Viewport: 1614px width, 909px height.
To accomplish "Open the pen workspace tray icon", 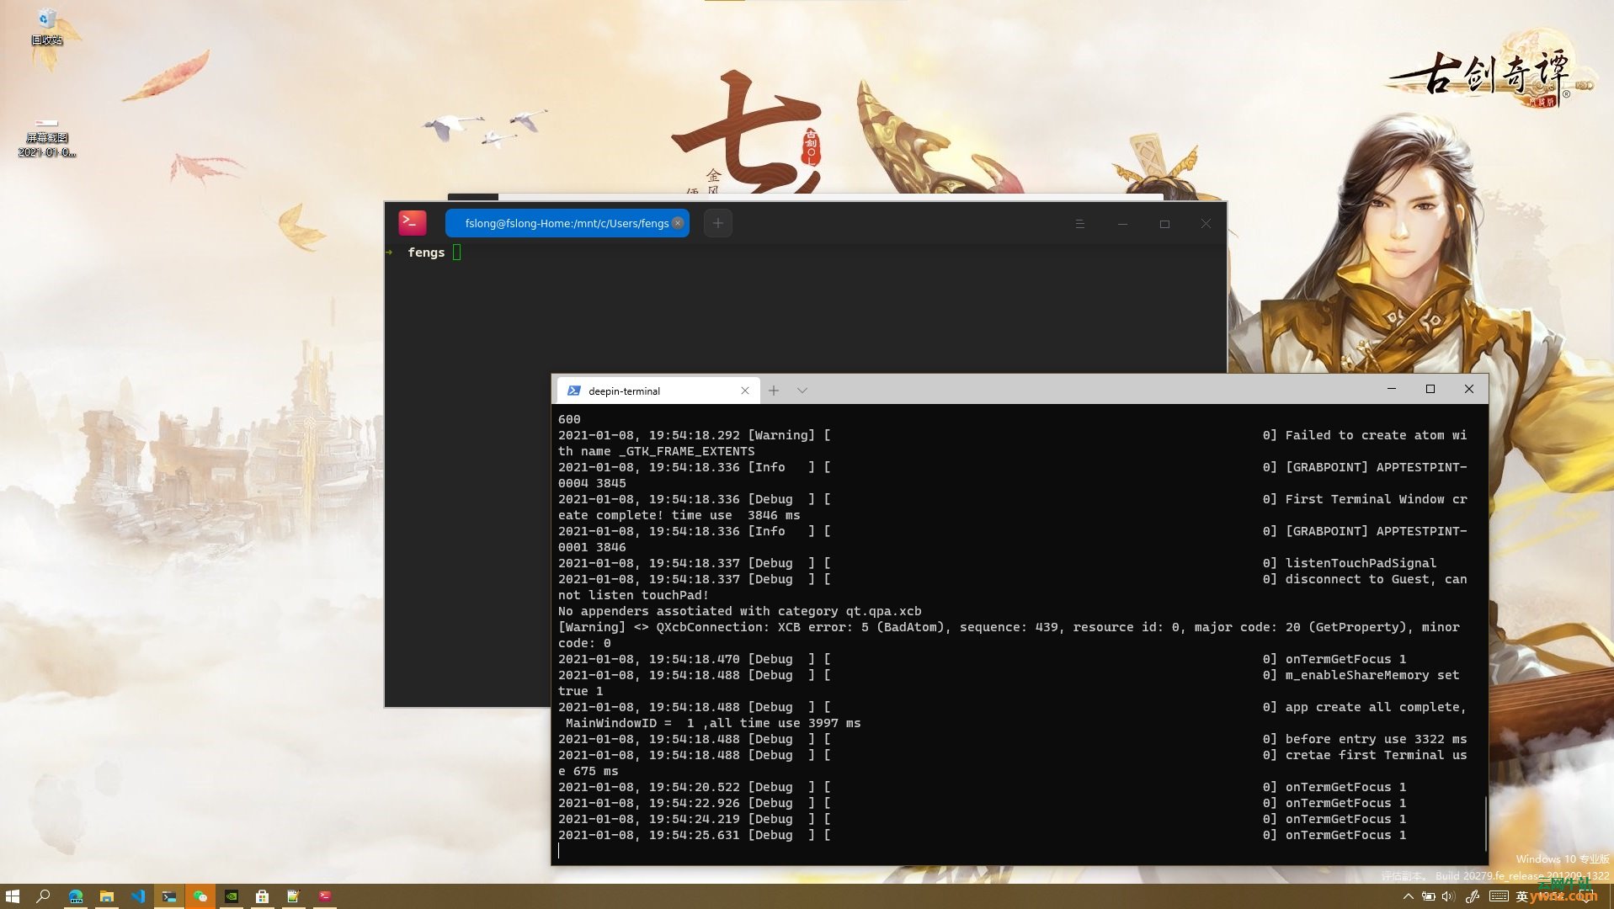I will pyautogui.click(x=1473, y=897).
